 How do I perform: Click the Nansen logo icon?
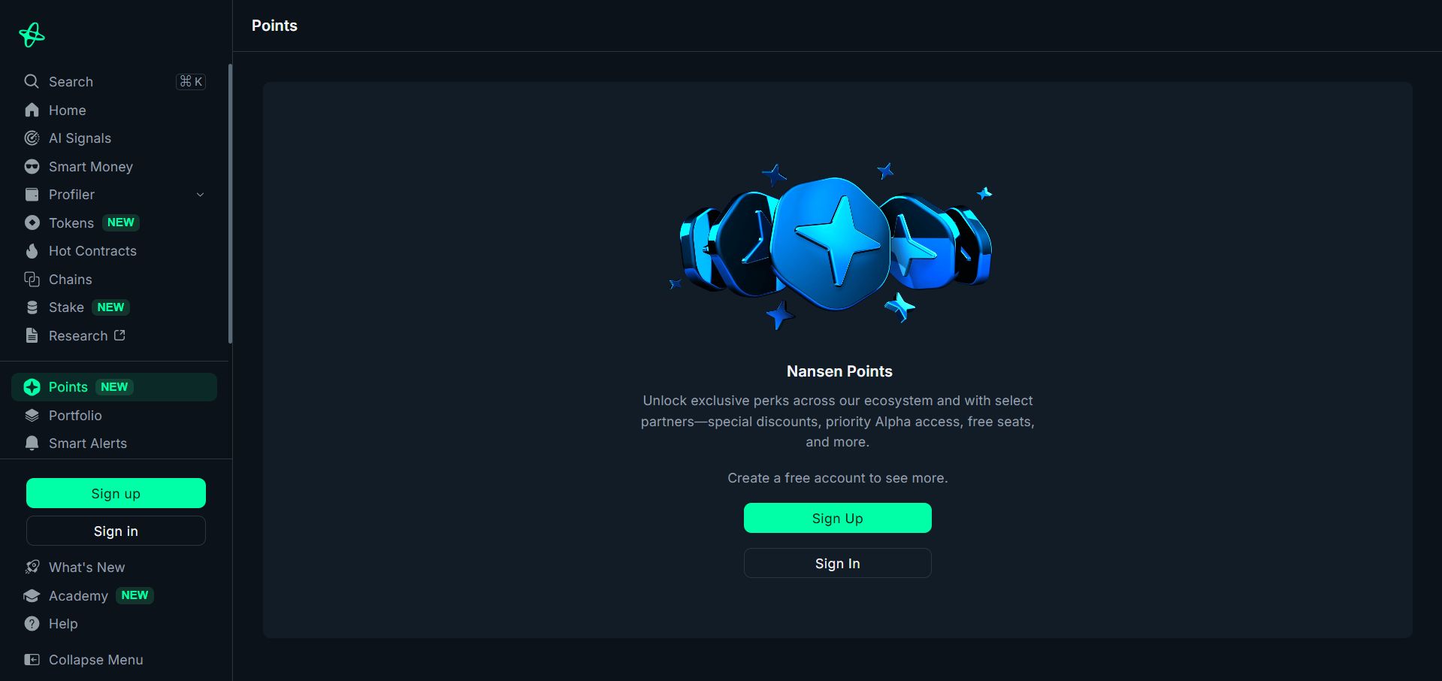tap(32, 35)
